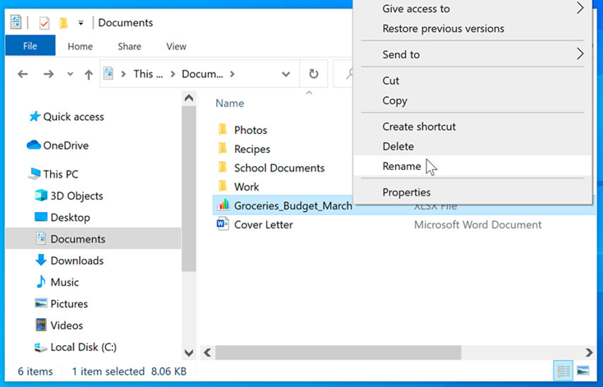Sort files by the Name column header

229,103
